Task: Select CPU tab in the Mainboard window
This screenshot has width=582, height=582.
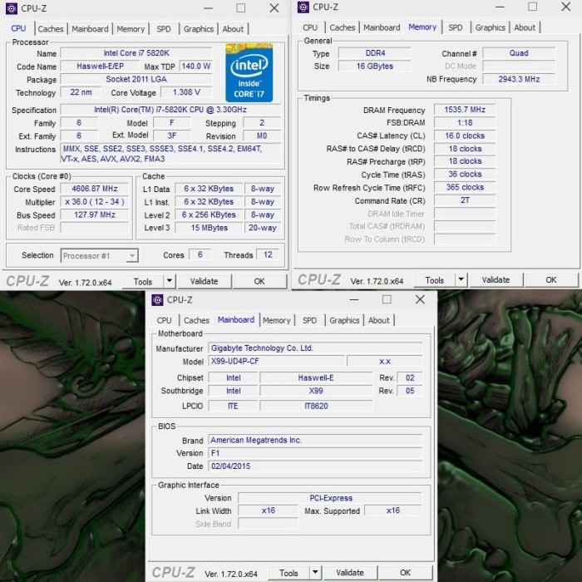Action: [165, 320]
